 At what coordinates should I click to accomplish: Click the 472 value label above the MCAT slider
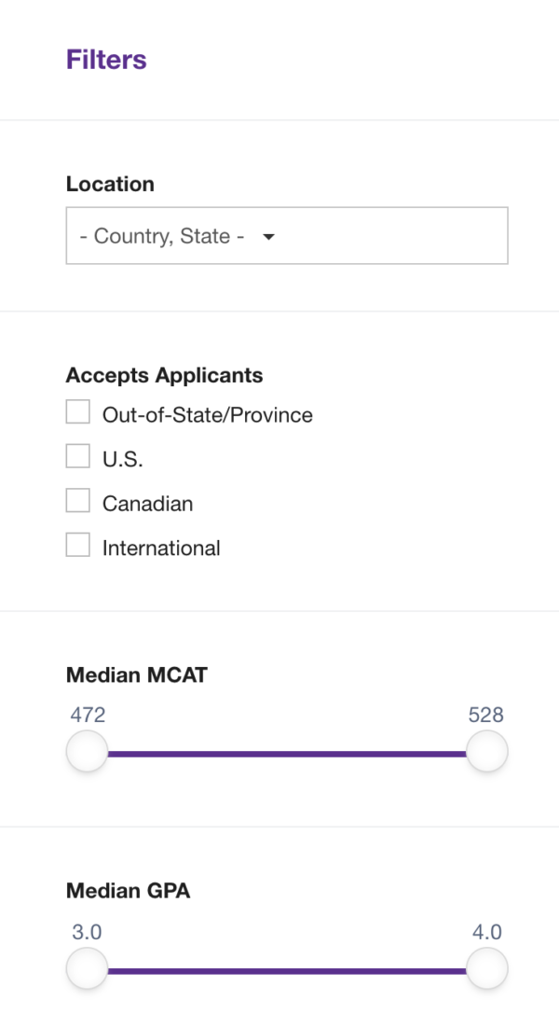click(87, 715)
